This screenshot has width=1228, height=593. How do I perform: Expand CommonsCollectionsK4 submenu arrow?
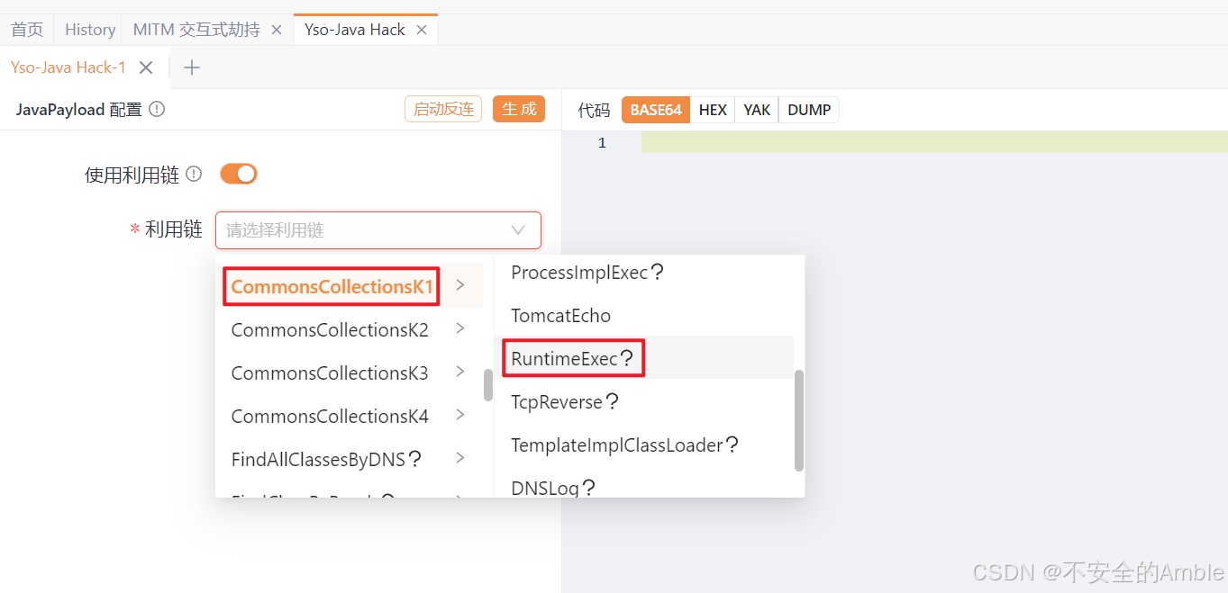pos(460,415)
